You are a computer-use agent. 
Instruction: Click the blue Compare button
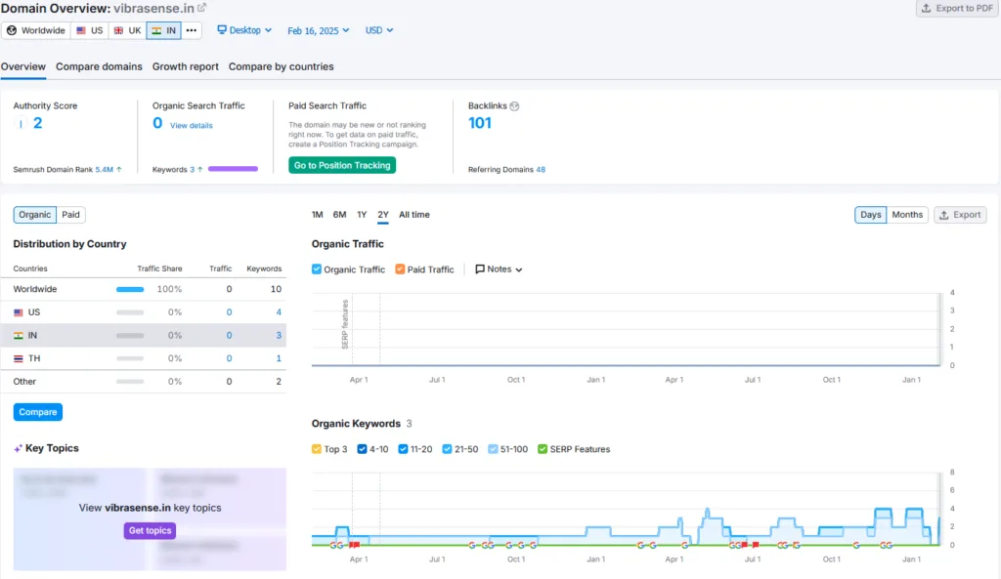[38, 412]
